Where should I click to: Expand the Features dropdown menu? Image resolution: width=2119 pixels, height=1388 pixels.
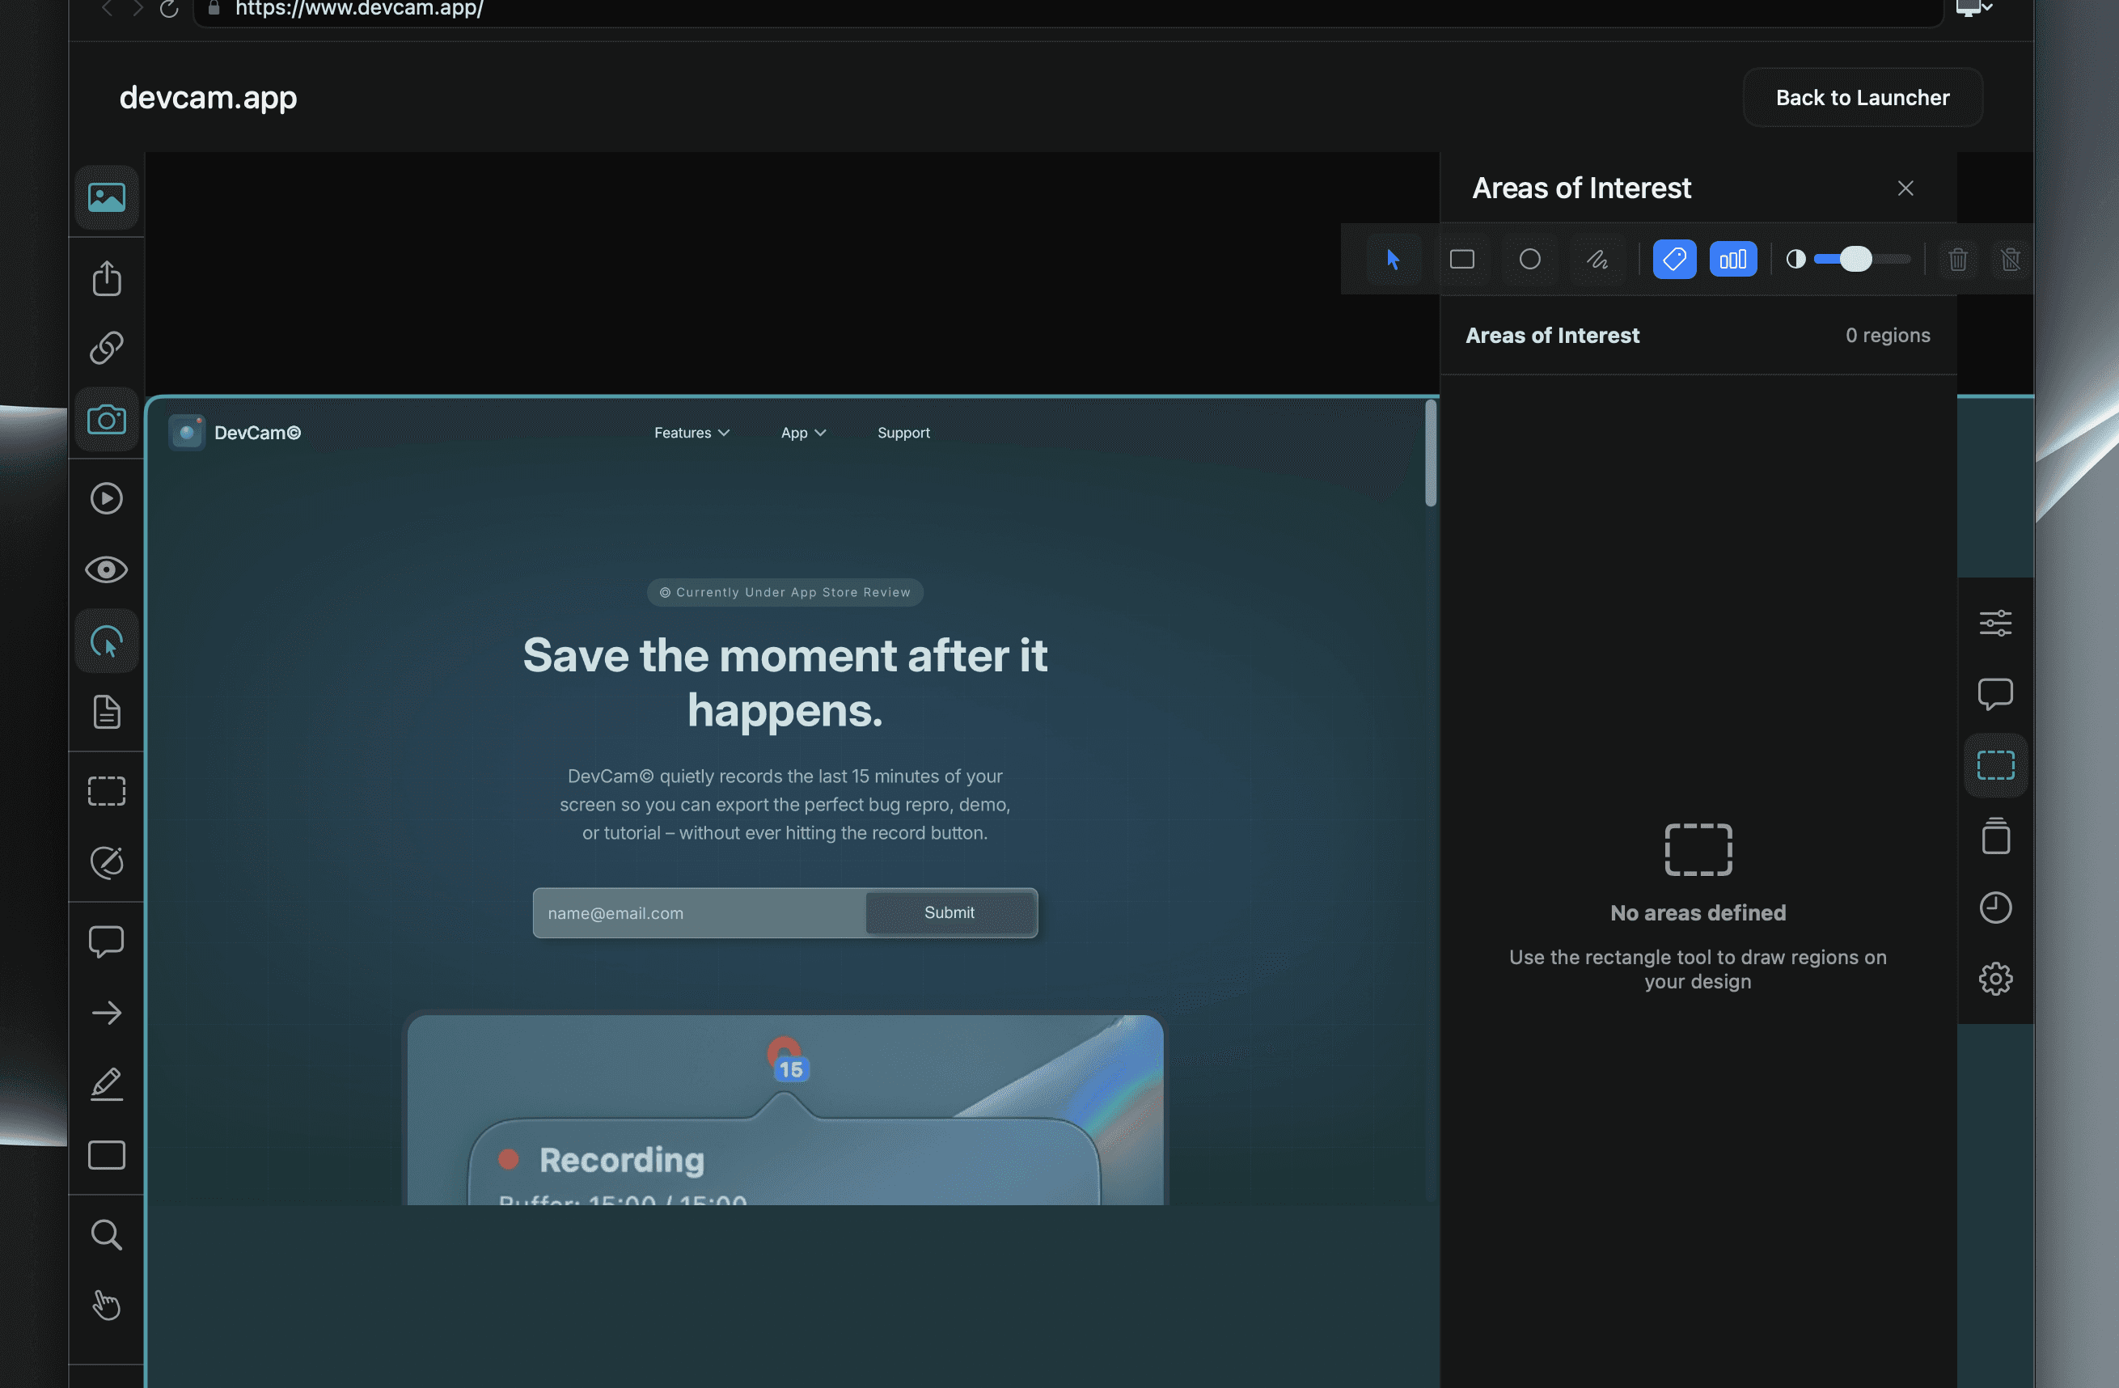691,433
